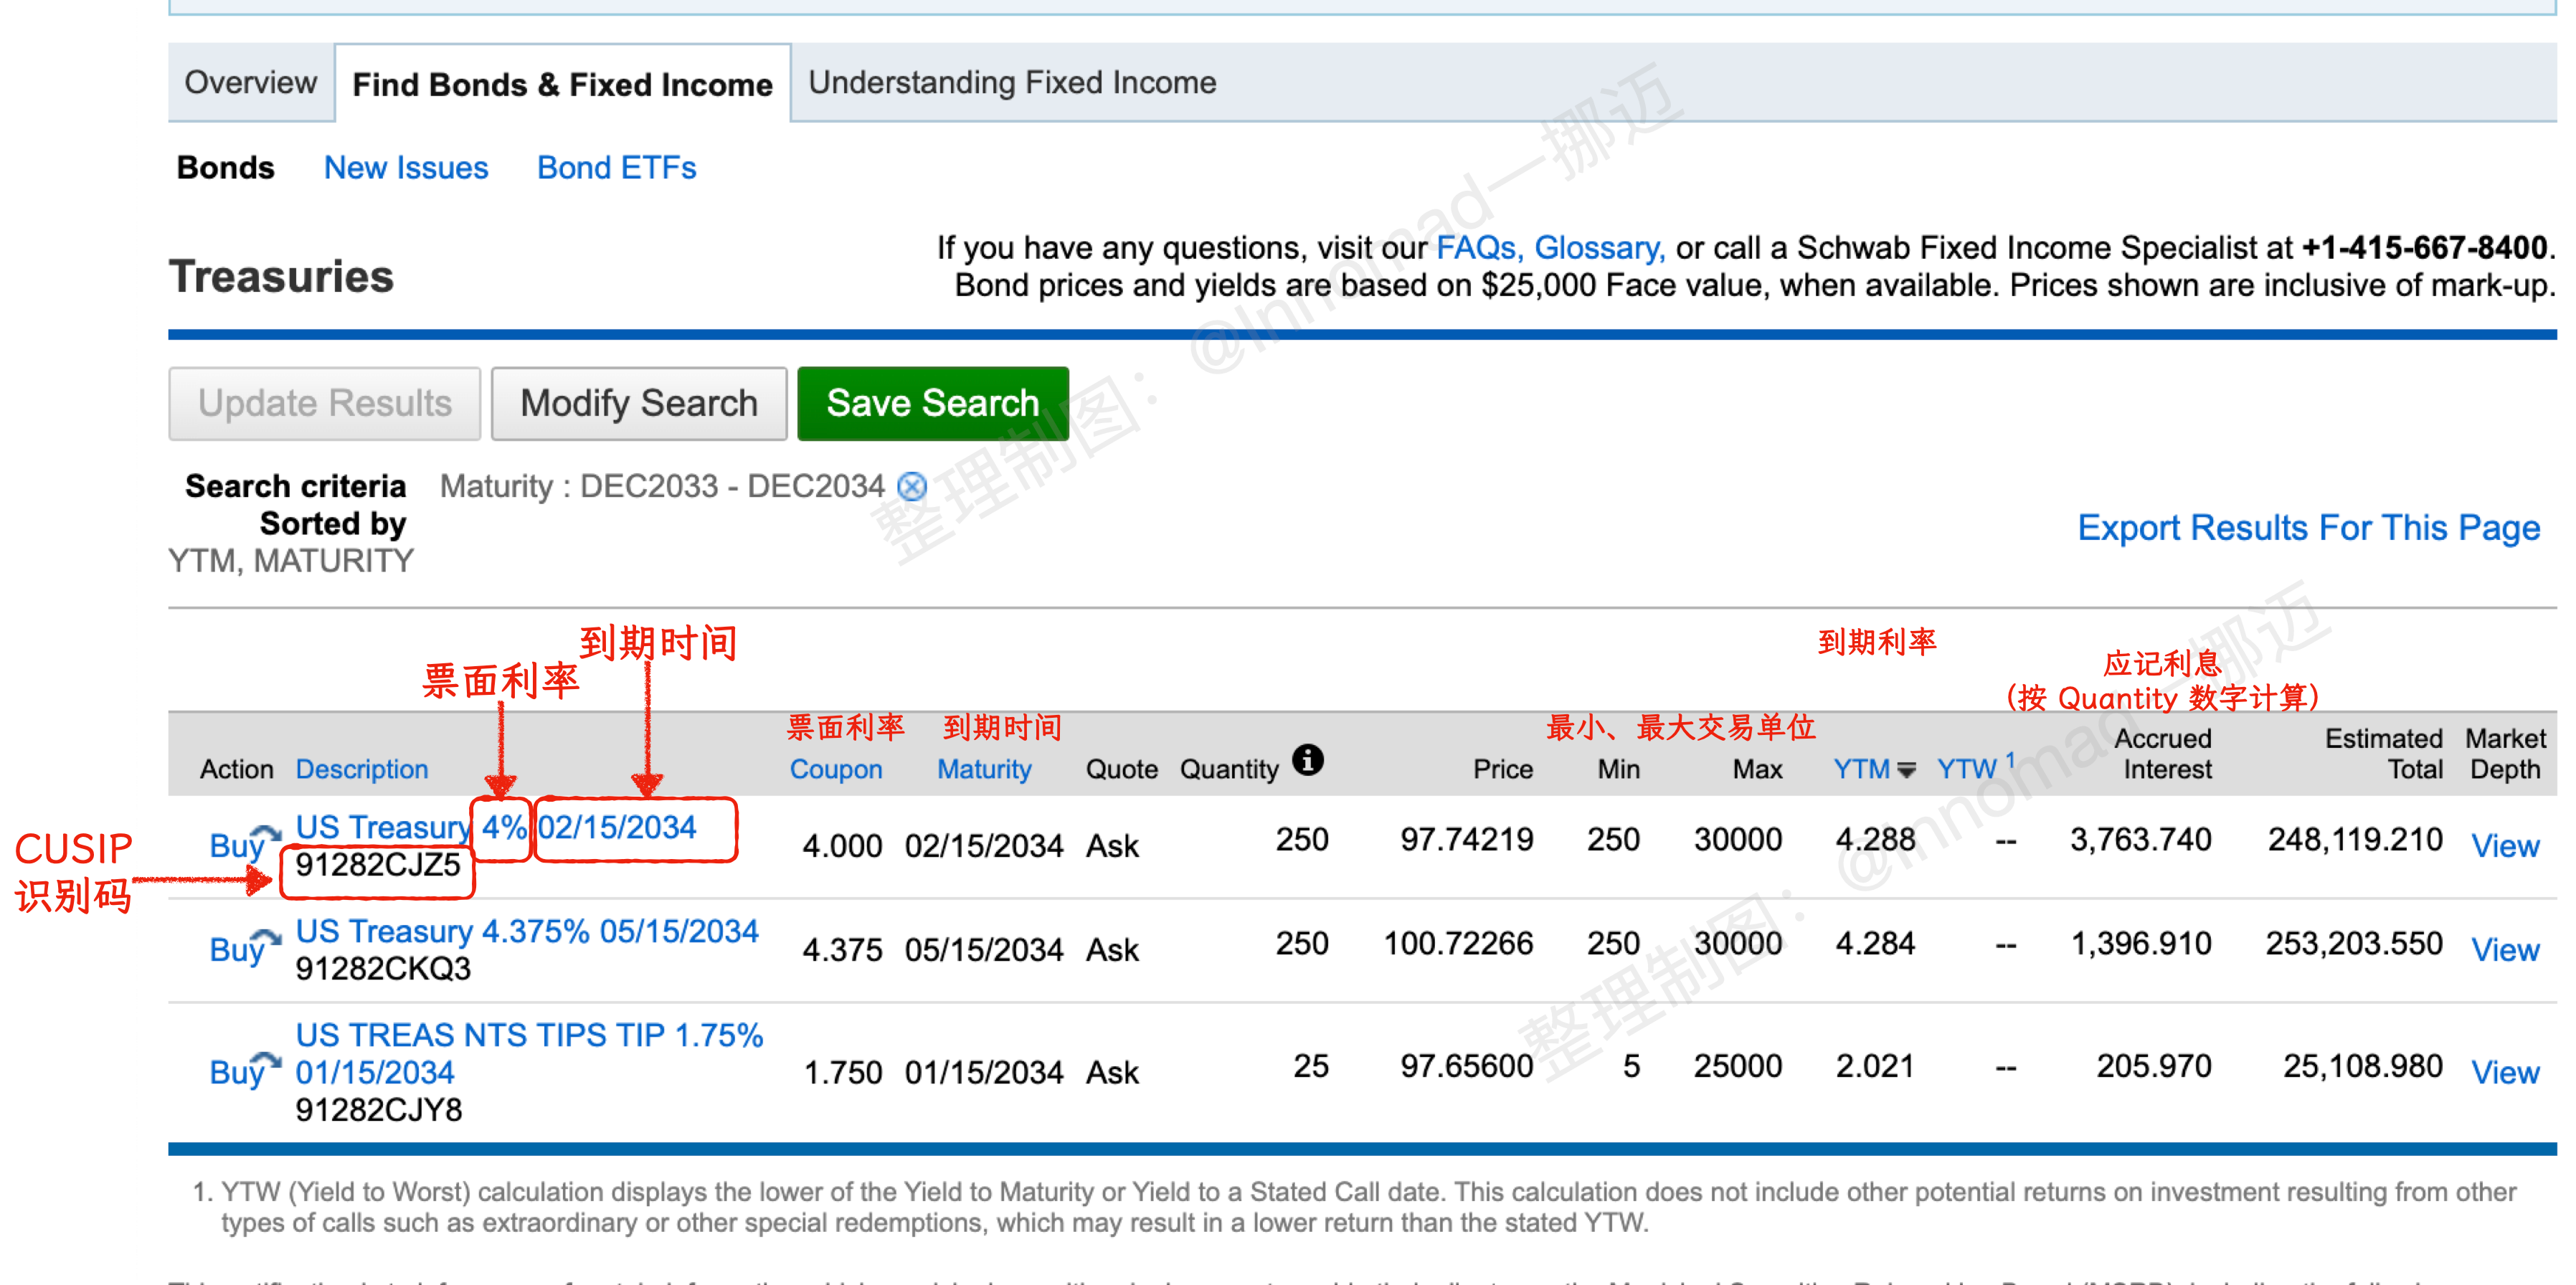Sort results by the Maturity column
The image size is (2576, 1285).
click(x=984, y=769)
